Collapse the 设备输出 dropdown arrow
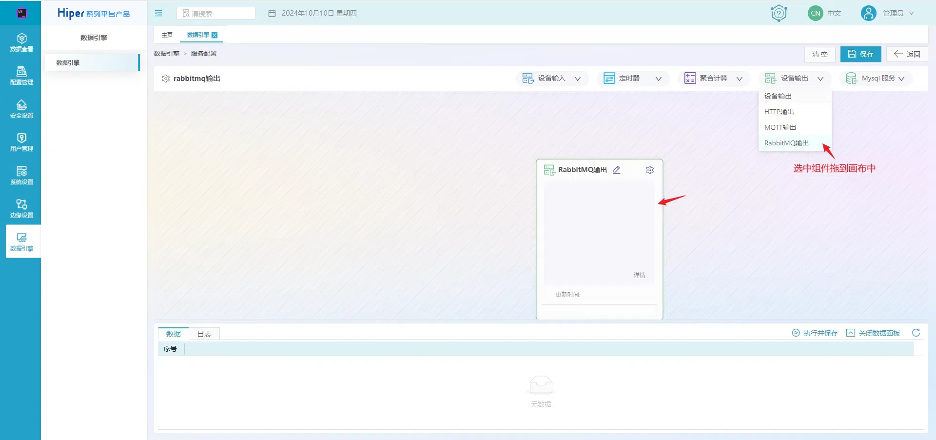Image resolution: width=936 pixels, height=440 pixels. click(820, 79)
